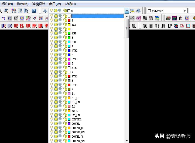Click the U2 die tool icon
The height and width of the screenshot is (143, 195).
click(x=4, y=26)
